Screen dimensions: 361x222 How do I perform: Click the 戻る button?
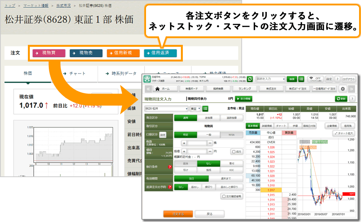209,214
